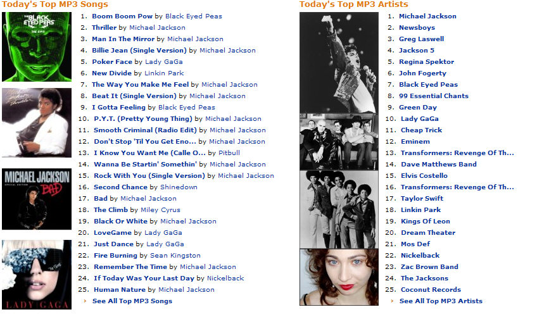Screen dimensions: 542x319
Task: Click See All Top MP3 Artists
Action: pyautogui.click(x=441, y=301)
